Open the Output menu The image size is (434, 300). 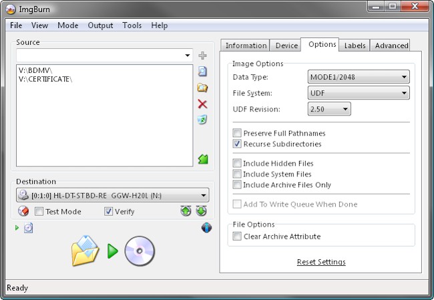click(100, 25)
